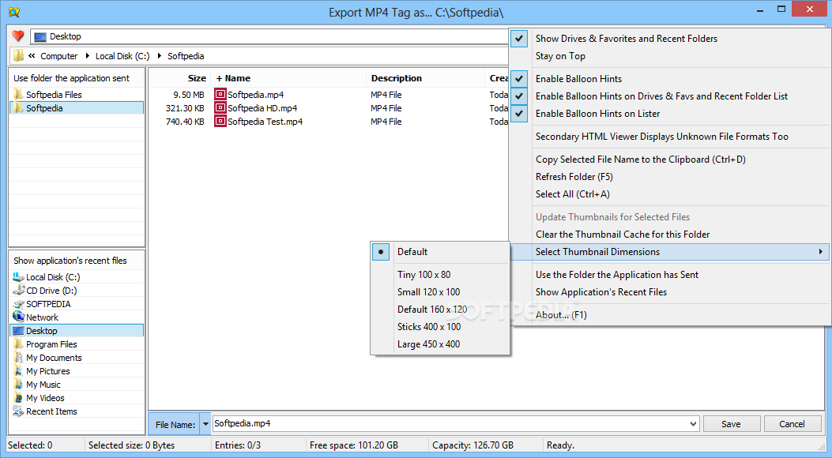832x458 pixels.
Task: Click the Capacity: 126.70 GB status
Action: (472, 445)
